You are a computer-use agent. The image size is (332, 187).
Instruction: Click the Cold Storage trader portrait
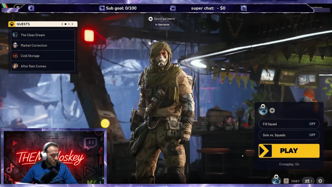coord(15,56)
